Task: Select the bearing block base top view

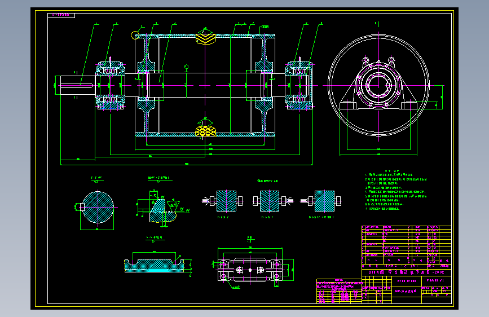Action: coord(250,270)
